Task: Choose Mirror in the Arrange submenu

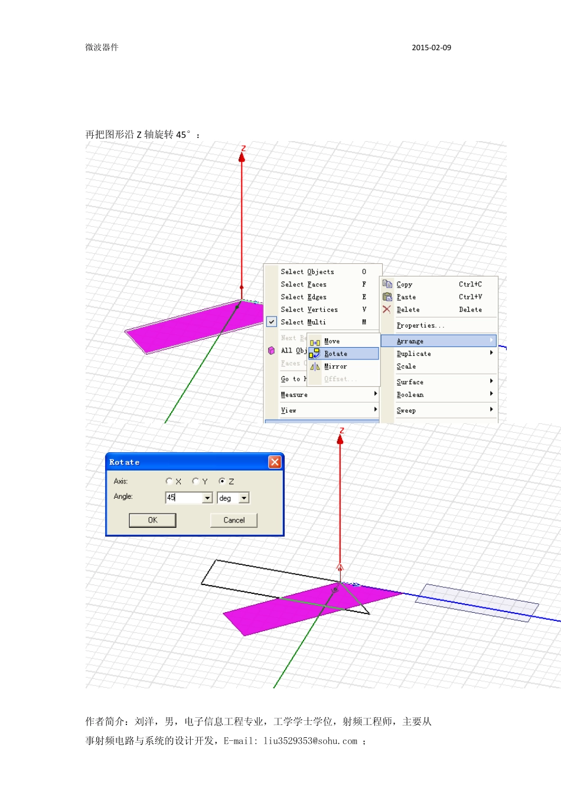Action: (344, 367)
